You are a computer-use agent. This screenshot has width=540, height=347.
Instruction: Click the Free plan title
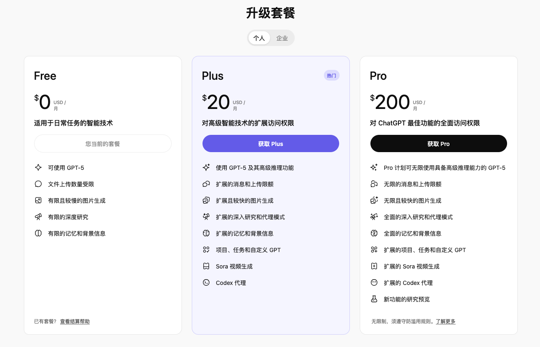pyautogui.click(x=45, y=76)
